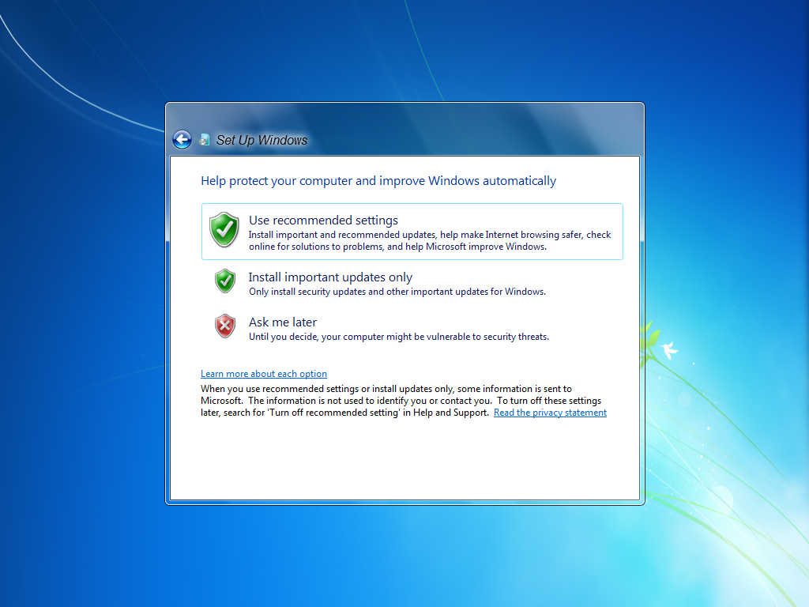Click description starting 'Install important and recommended updates'
The image size is (809, 607).
tap(430, 240)
